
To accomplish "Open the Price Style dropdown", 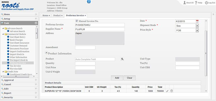I will (197, 30).
